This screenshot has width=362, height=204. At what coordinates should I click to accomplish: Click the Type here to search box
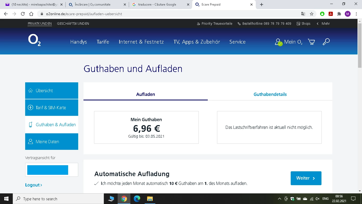(58, 199)
